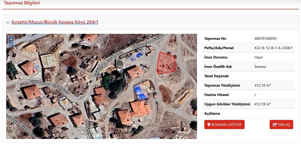Click the location pin icon in KONUMU GÖSTER

209,125
